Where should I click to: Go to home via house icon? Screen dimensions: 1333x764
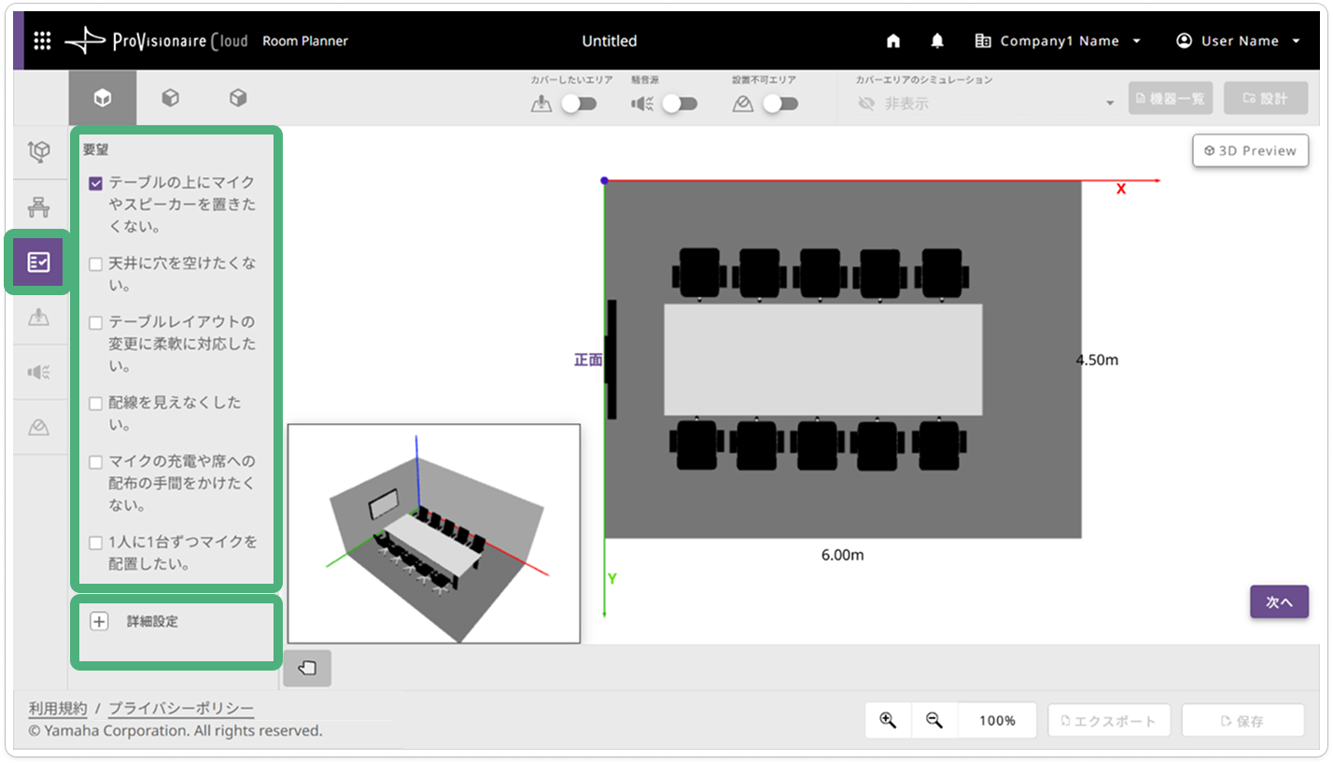(893, 41)
